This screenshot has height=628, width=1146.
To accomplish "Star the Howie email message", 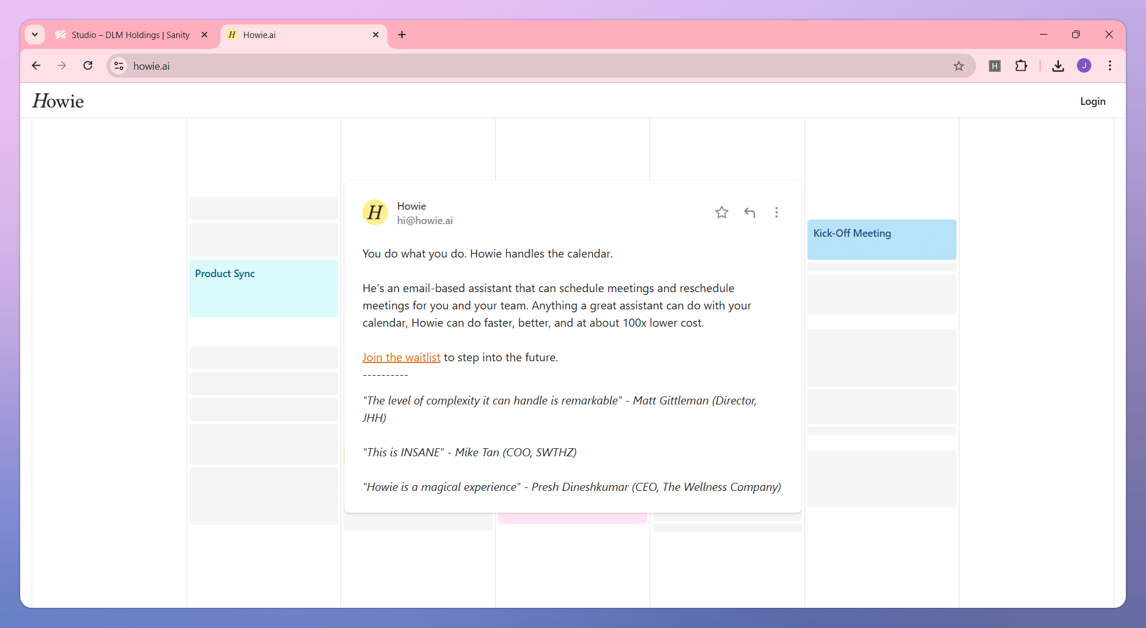I will coord(722,213).
